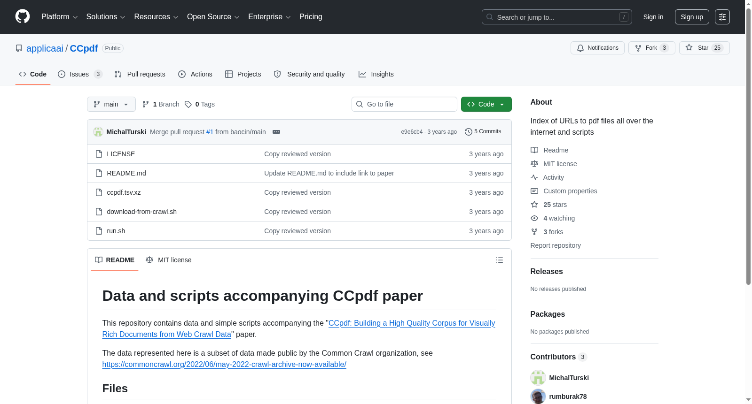Switch to the Pull requests tab
Viewport: 752px width, 404px height.
pyautogui.click(x=140, y=74)
